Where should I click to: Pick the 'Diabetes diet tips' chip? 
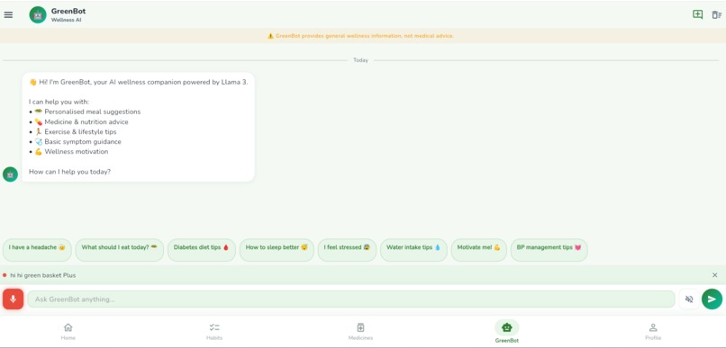[202, 250]
